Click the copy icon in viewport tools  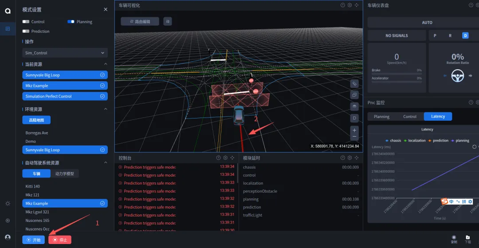[x=354, y=95]
